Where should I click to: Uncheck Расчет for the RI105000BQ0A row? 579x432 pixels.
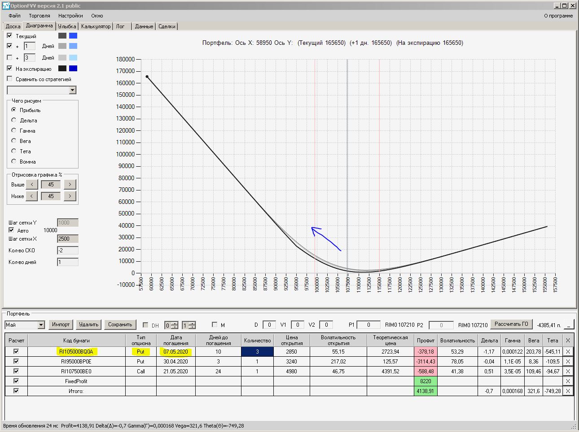[16, 352]
